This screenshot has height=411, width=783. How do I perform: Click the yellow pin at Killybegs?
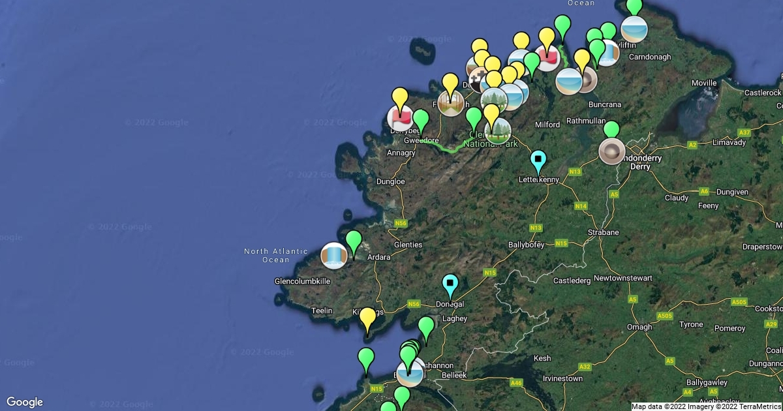click(368, 319)
